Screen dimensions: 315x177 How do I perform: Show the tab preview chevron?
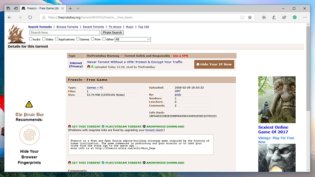(x=78, y=9)
